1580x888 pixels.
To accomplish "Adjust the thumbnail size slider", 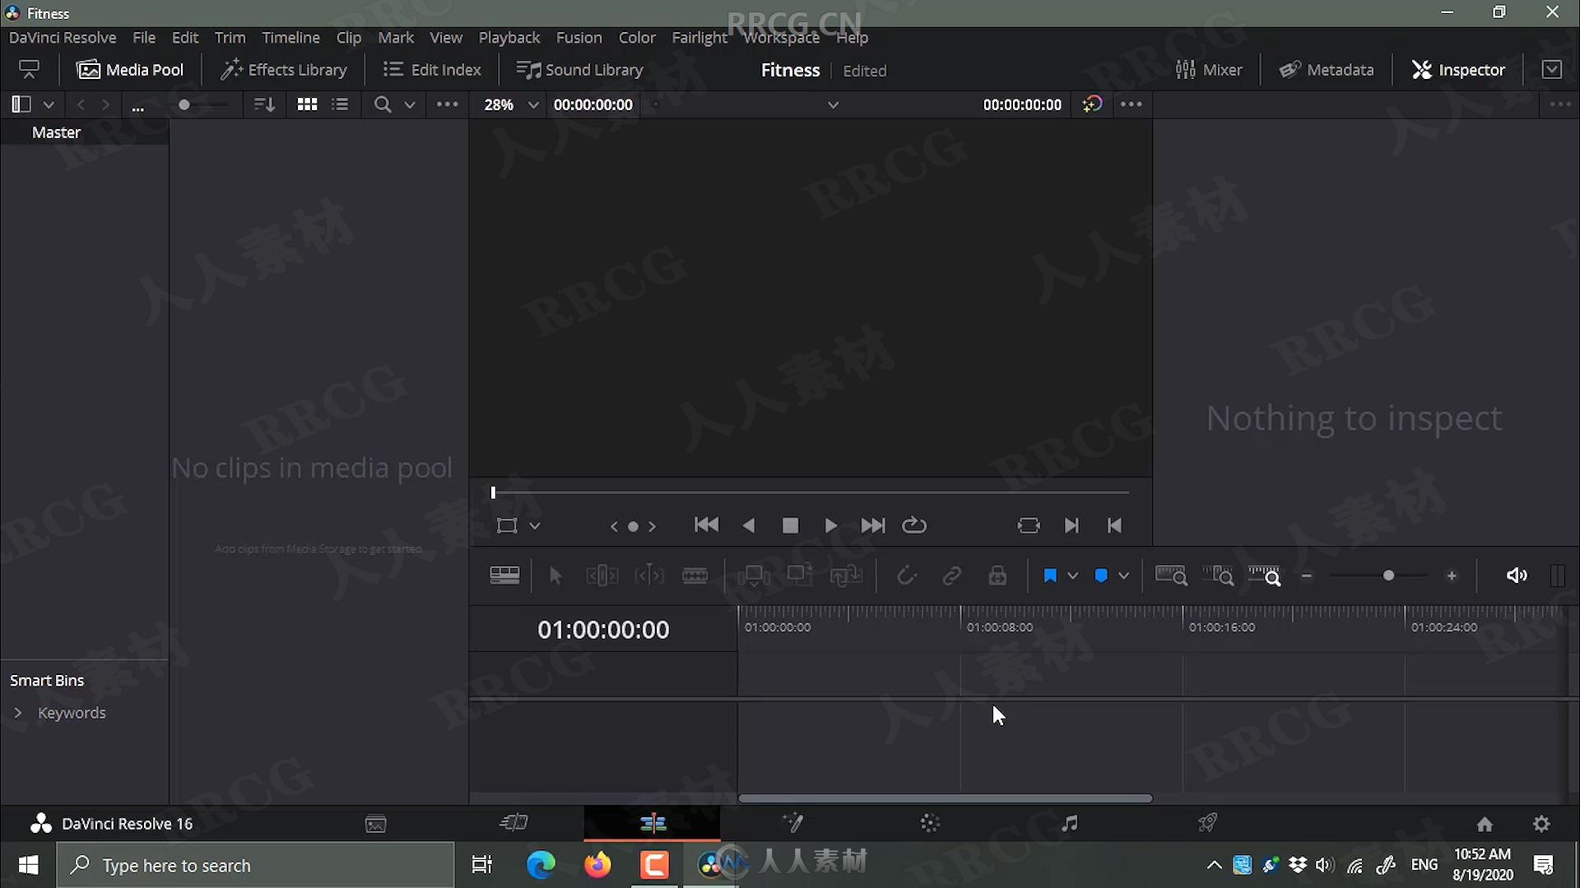I will click(184, 104).
